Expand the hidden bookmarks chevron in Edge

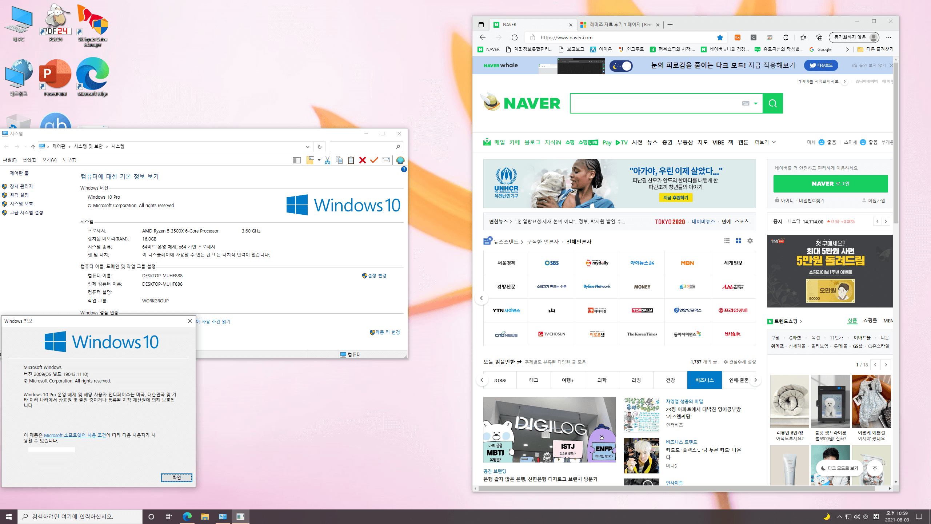pos(847,49)
